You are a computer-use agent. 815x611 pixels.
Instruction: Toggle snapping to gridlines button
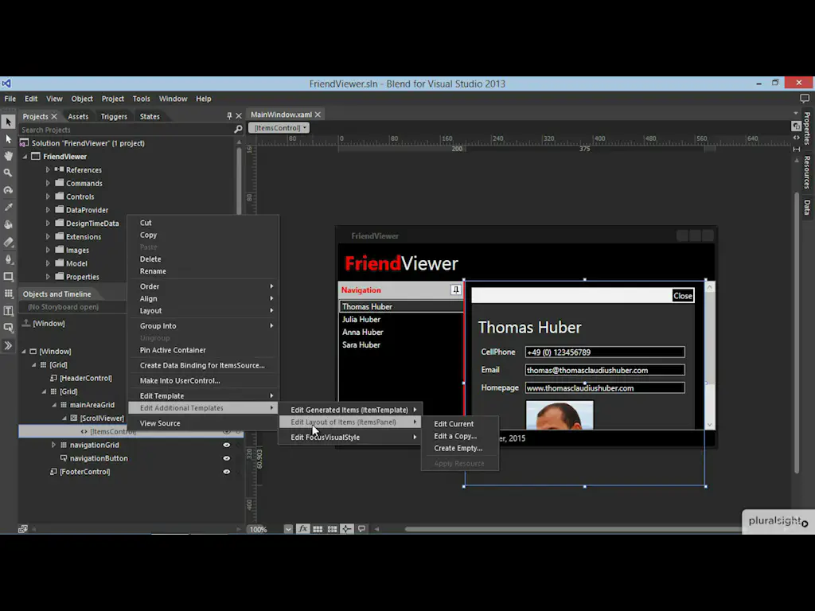[332, 529]
